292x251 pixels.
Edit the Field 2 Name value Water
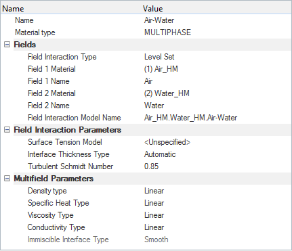154,106
